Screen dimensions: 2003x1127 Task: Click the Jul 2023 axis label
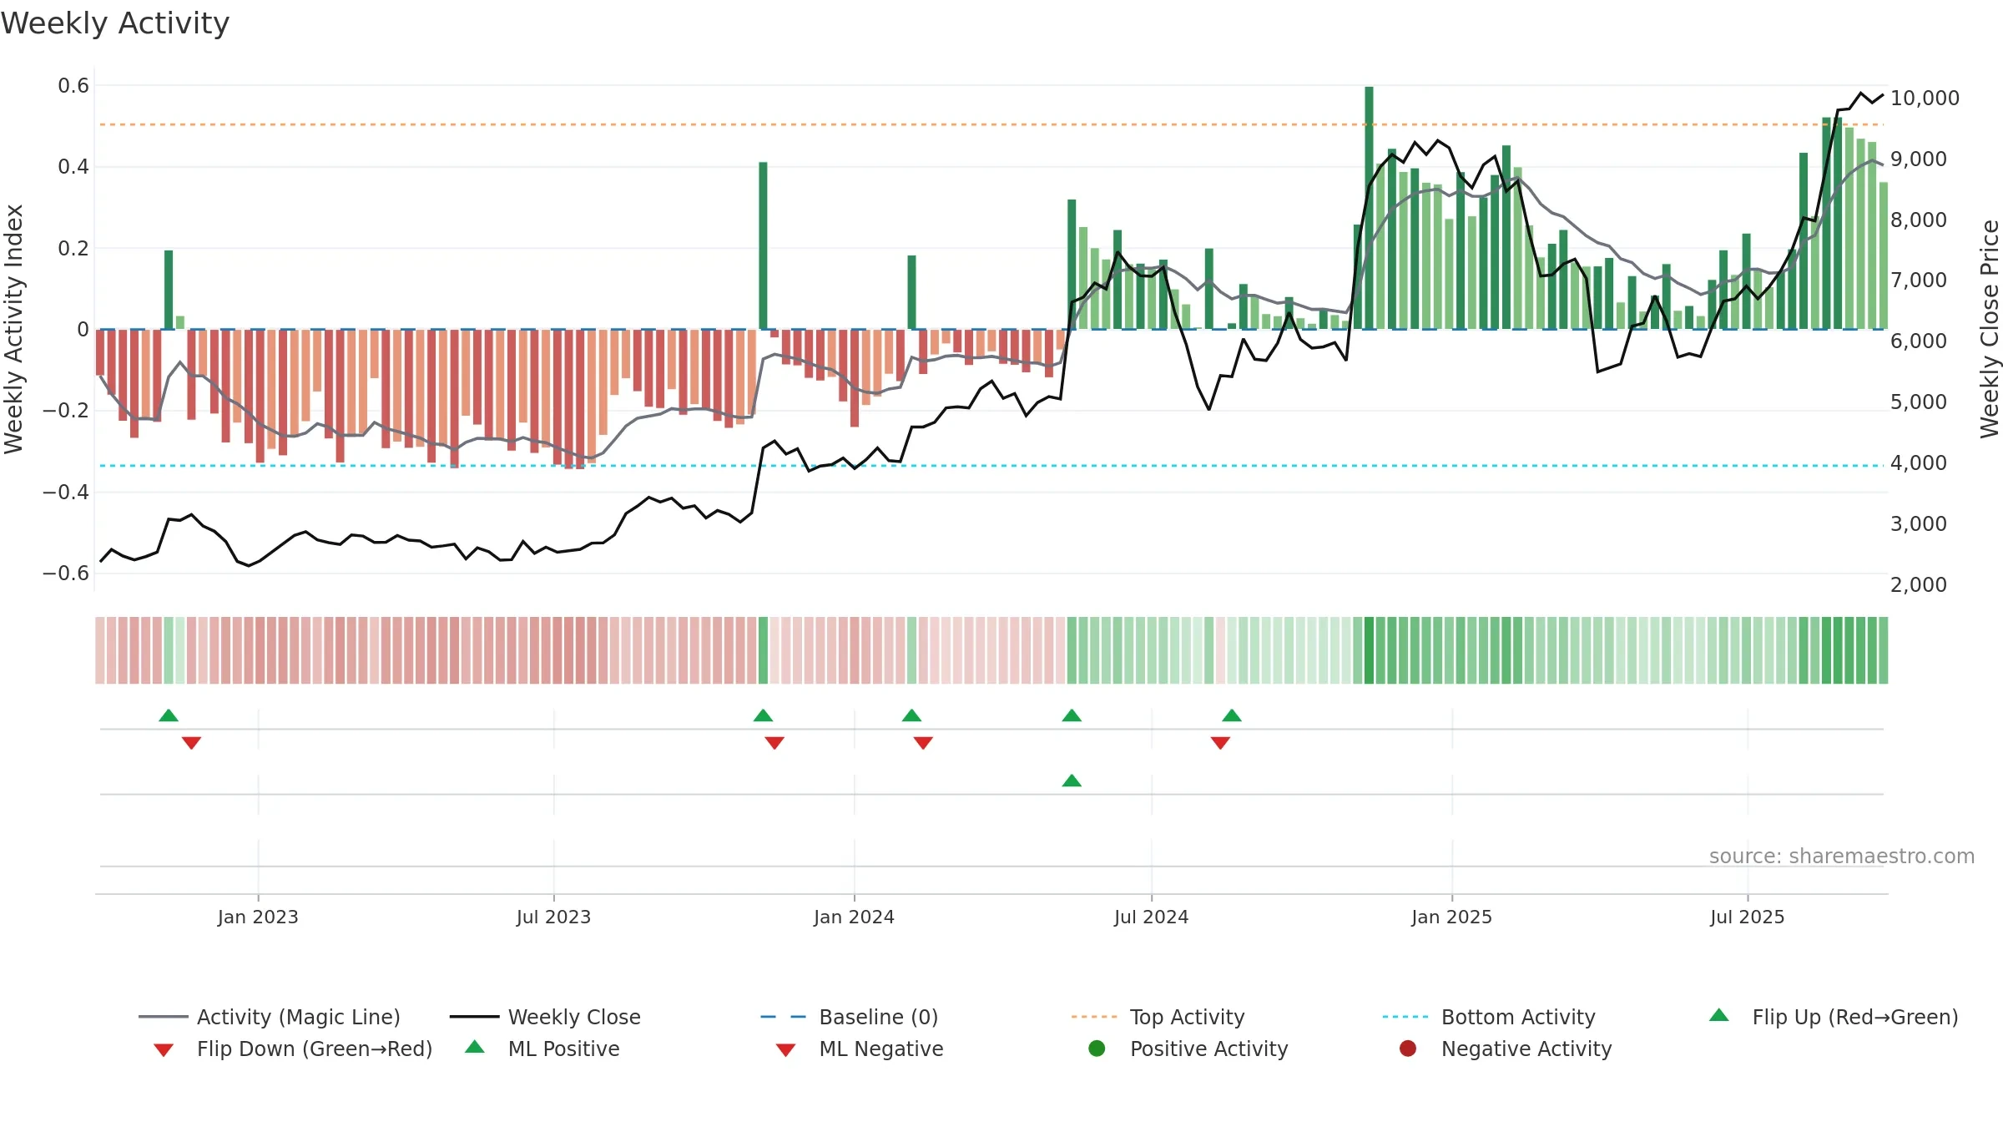(553, 917)
